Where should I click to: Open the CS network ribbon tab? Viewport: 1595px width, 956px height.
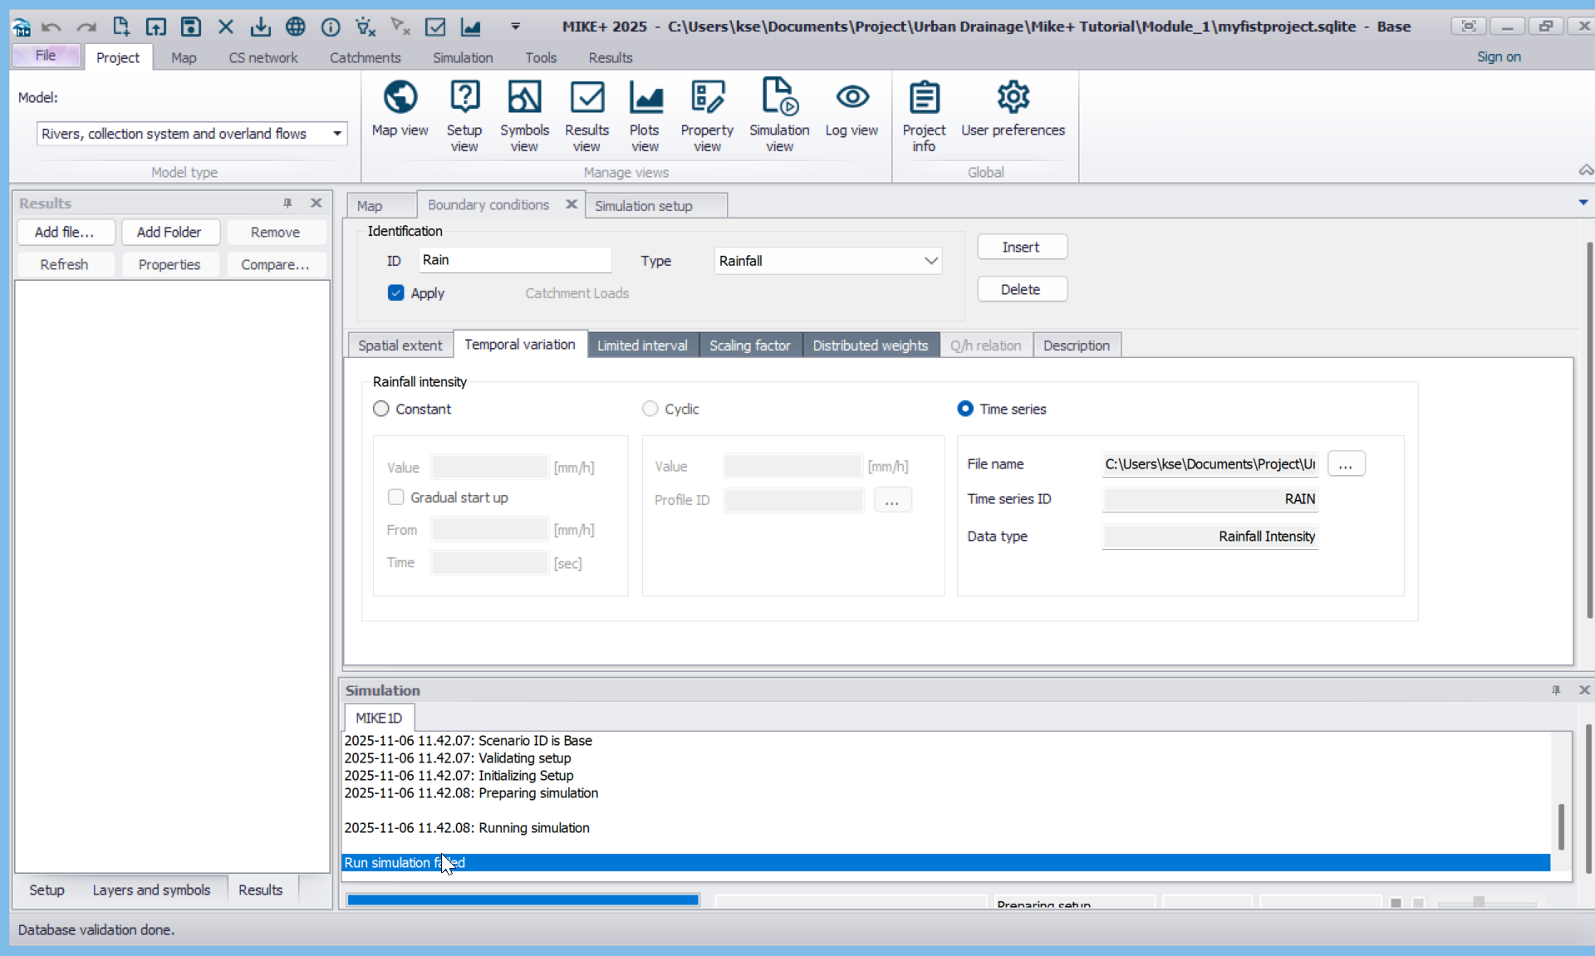[263, 57]
